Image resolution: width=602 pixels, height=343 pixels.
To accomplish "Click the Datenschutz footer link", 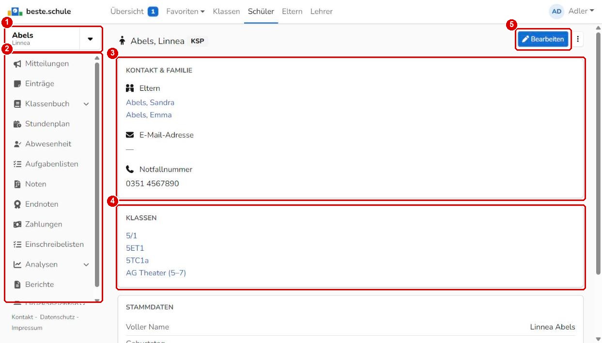I will (56, 317).
